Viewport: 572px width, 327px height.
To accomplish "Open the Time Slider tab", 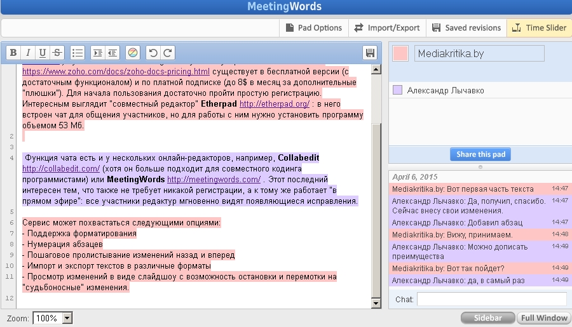I will [x=539, y=28].
